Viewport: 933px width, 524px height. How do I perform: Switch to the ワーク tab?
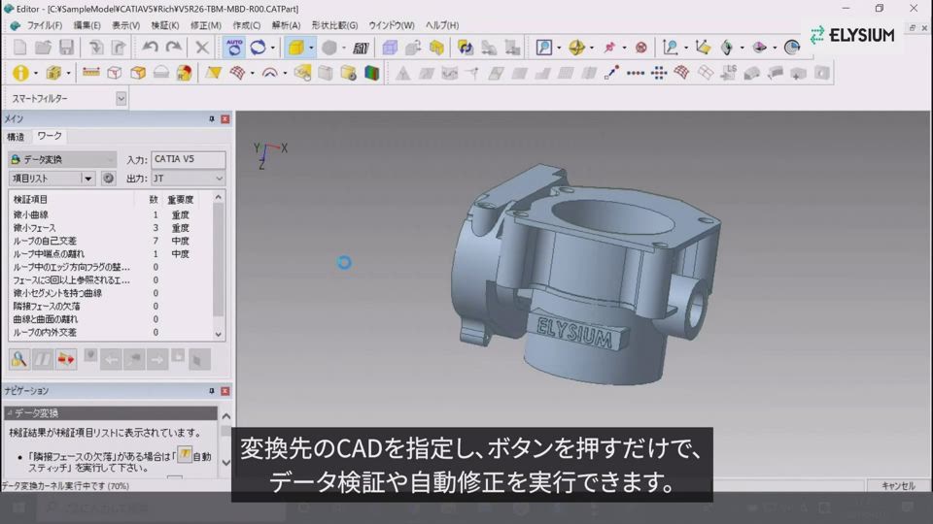50,136
